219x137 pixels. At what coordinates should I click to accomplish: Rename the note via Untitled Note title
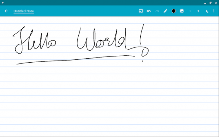point(24,11)
